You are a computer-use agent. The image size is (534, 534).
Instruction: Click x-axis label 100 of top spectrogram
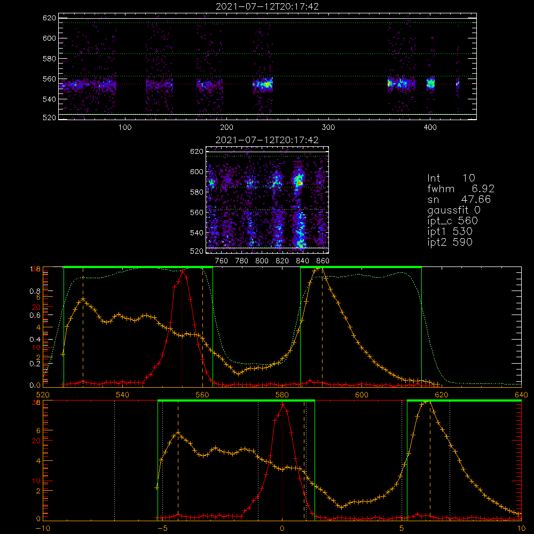click(125, 128)
